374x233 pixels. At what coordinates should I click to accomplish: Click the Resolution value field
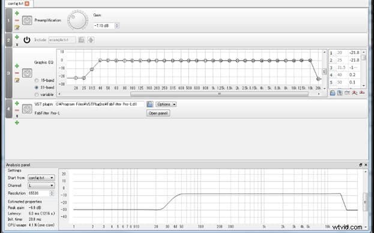[x=39, y=193]
